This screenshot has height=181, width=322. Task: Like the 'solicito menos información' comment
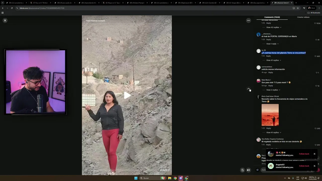click(x=316, y=73)
